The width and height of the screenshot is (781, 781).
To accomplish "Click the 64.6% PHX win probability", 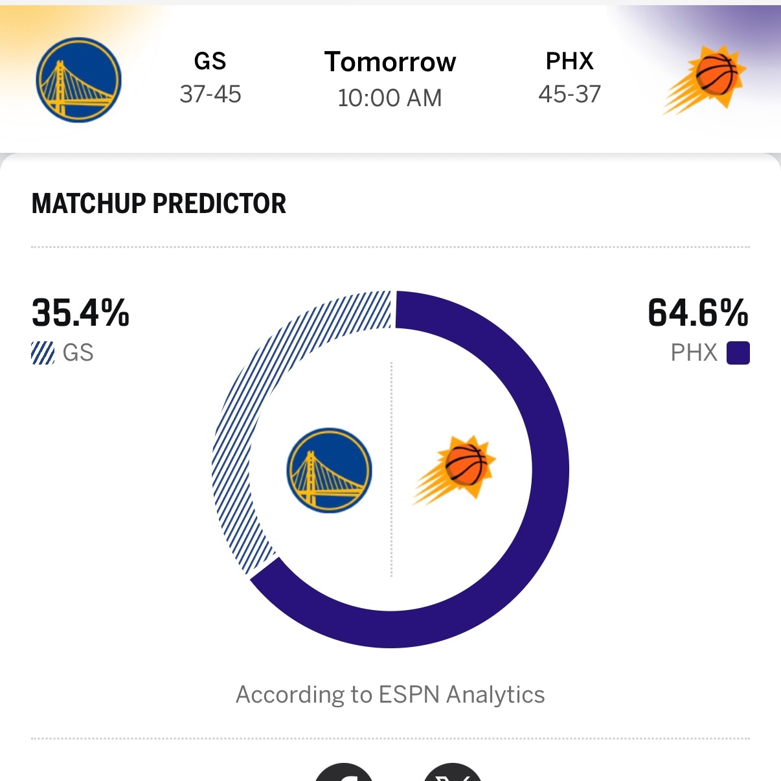I will coord(697,313).
